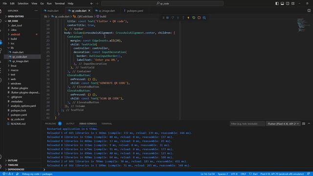Open the View menu
The width and height of the screenshot is (313, 176).
[x=34, y=3]
